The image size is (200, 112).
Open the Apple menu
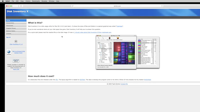(x=3, y=1)
